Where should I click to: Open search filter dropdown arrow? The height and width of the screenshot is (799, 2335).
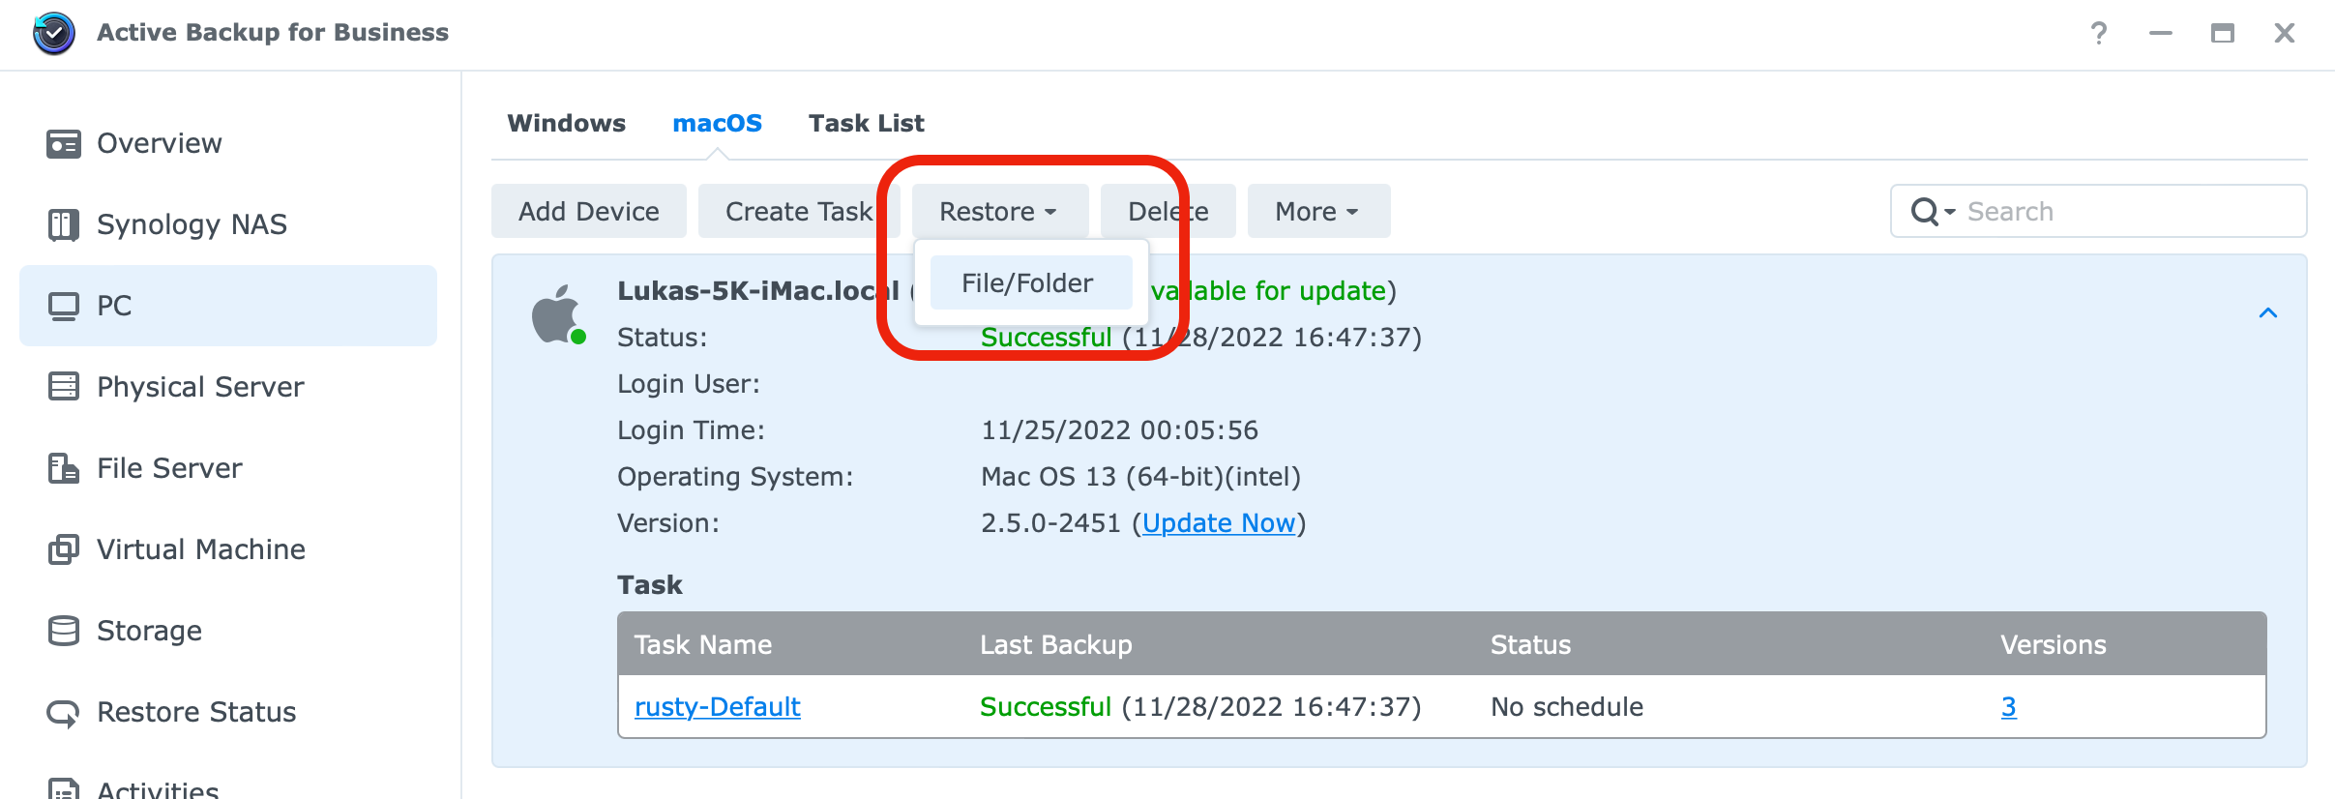[x=1951, y=212]
